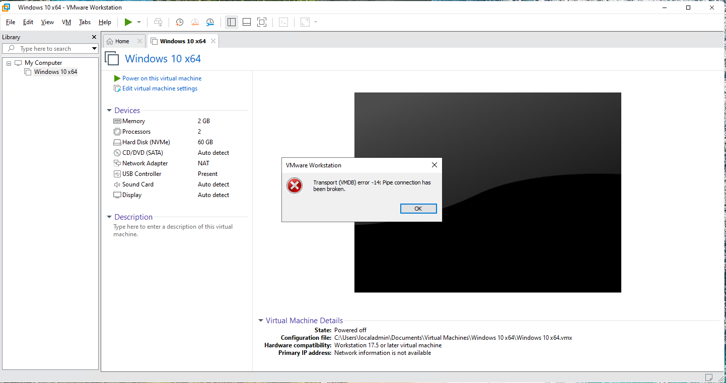Image resolution: width=726 pixels, height=383 pixels.
Task: Click the '60 GB' hard disk value
Action: coord(205,142)
